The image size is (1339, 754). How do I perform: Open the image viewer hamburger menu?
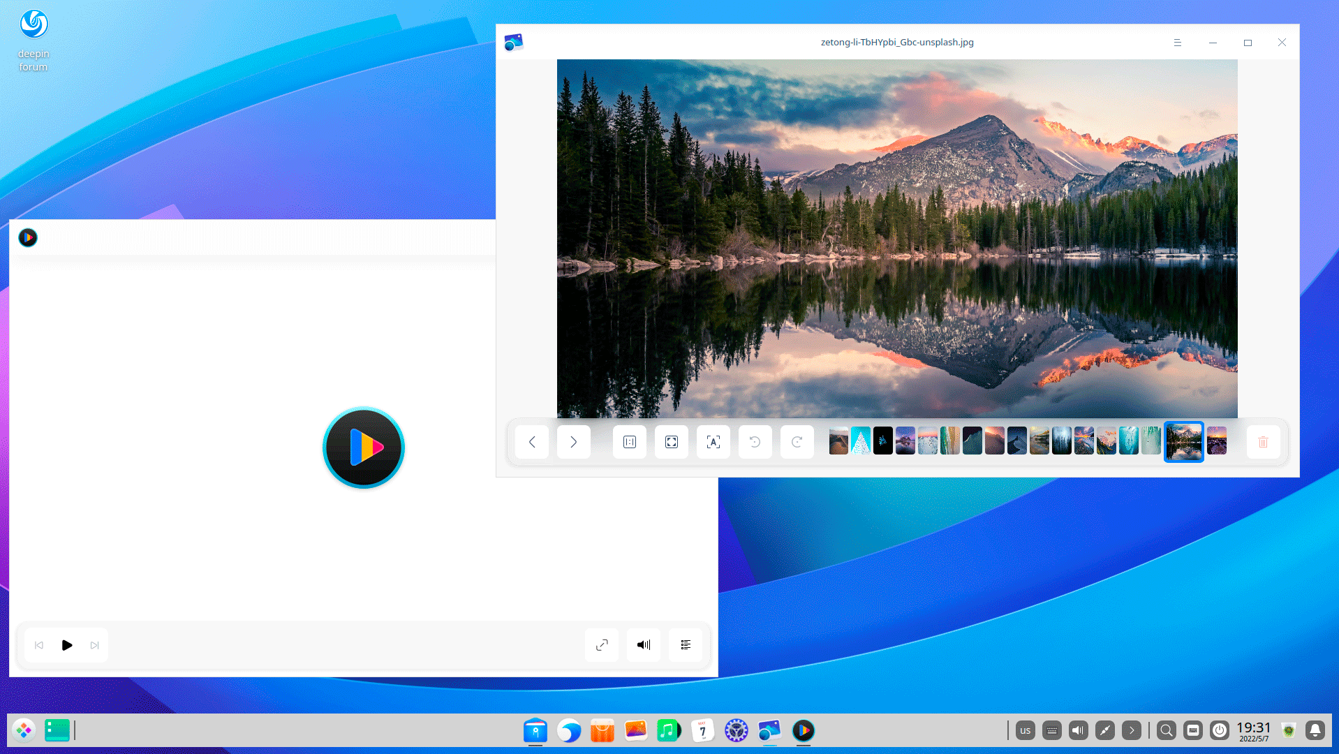[1177, 43]
